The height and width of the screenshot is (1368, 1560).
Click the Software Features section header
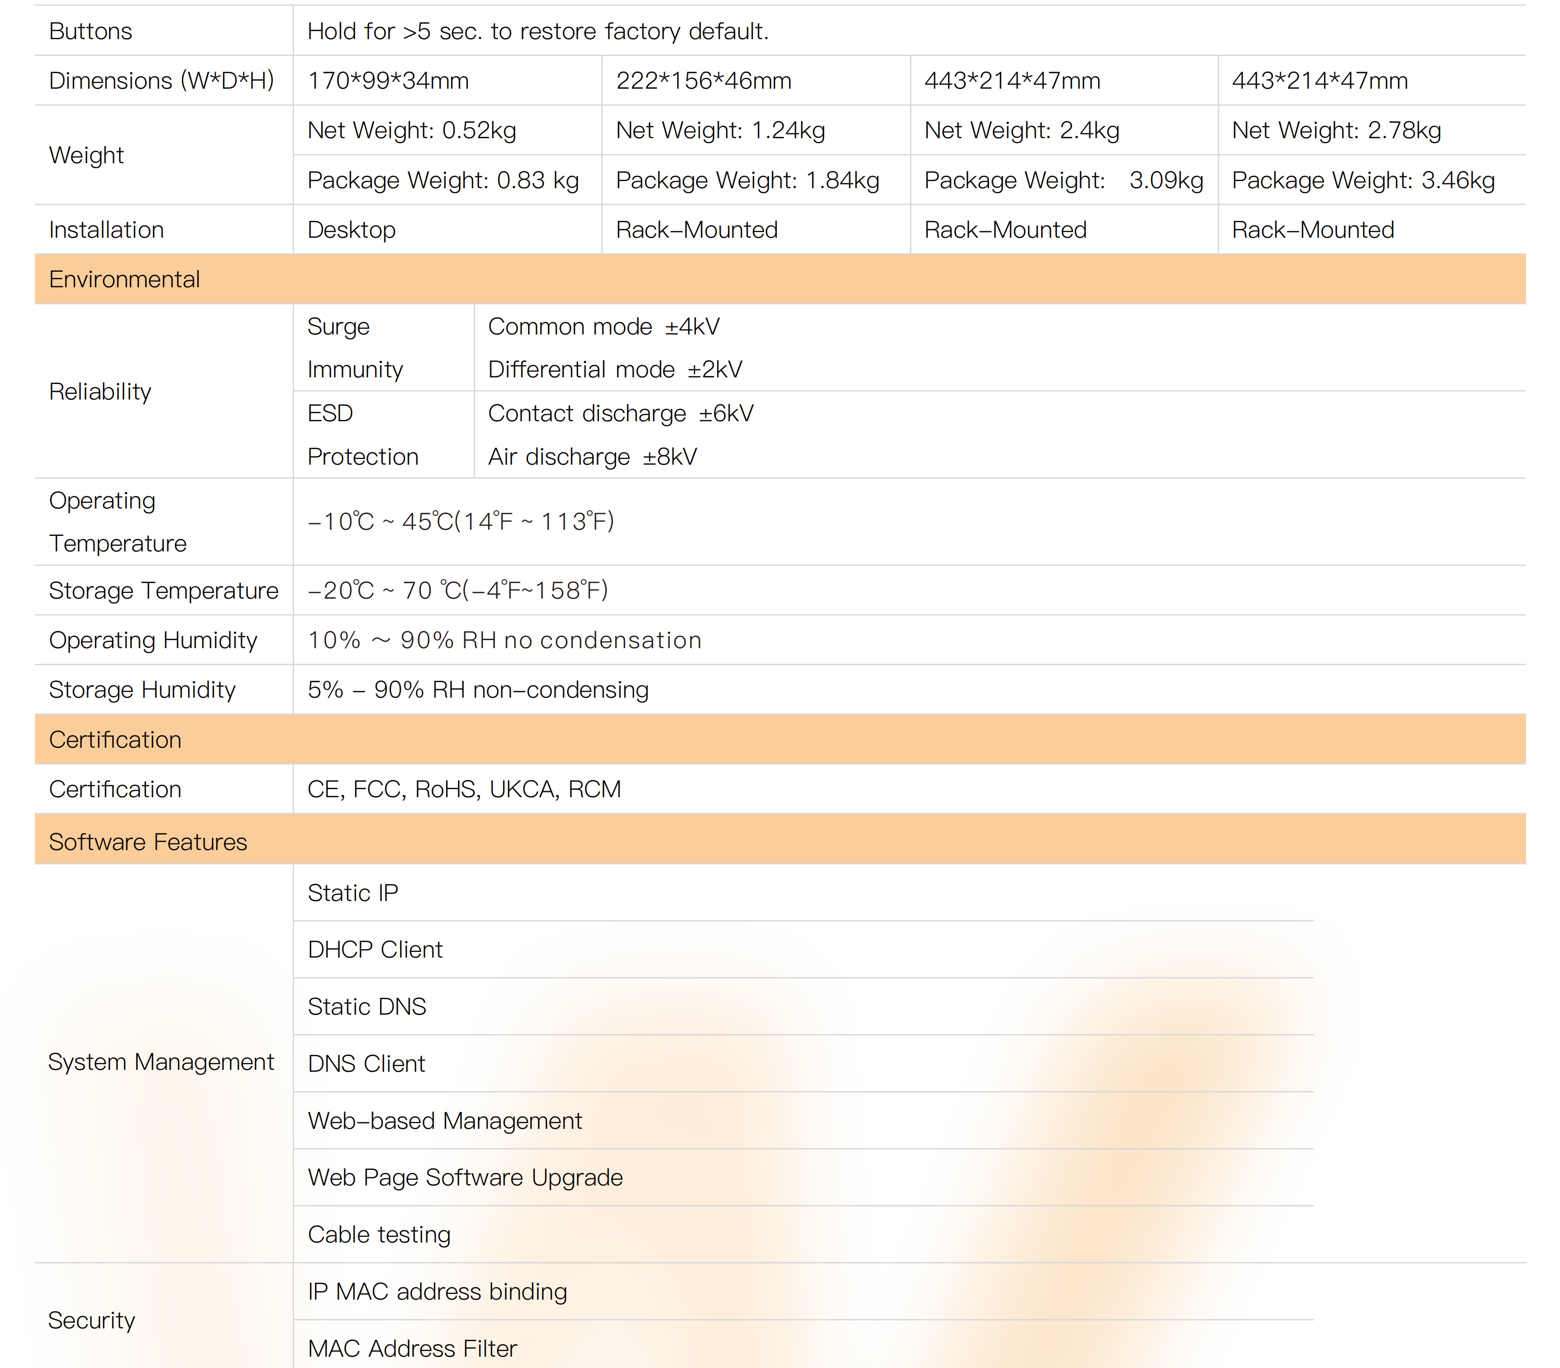click(x=148, y=842)
